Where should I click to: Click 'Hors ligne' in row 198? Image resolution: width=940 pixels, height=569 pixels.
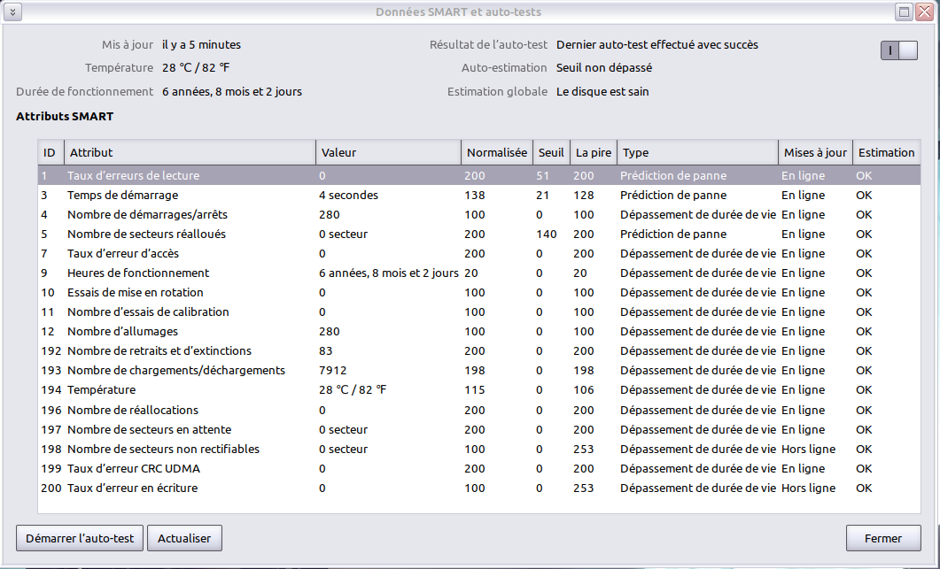click(x=808, y=450)
